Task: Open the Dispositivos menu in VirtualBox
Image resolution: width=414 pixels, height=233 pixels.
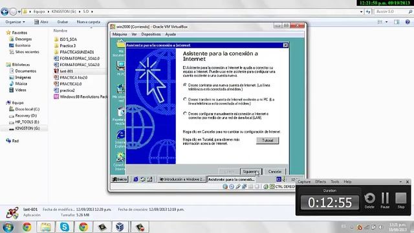Action: [x=151, y=34]
